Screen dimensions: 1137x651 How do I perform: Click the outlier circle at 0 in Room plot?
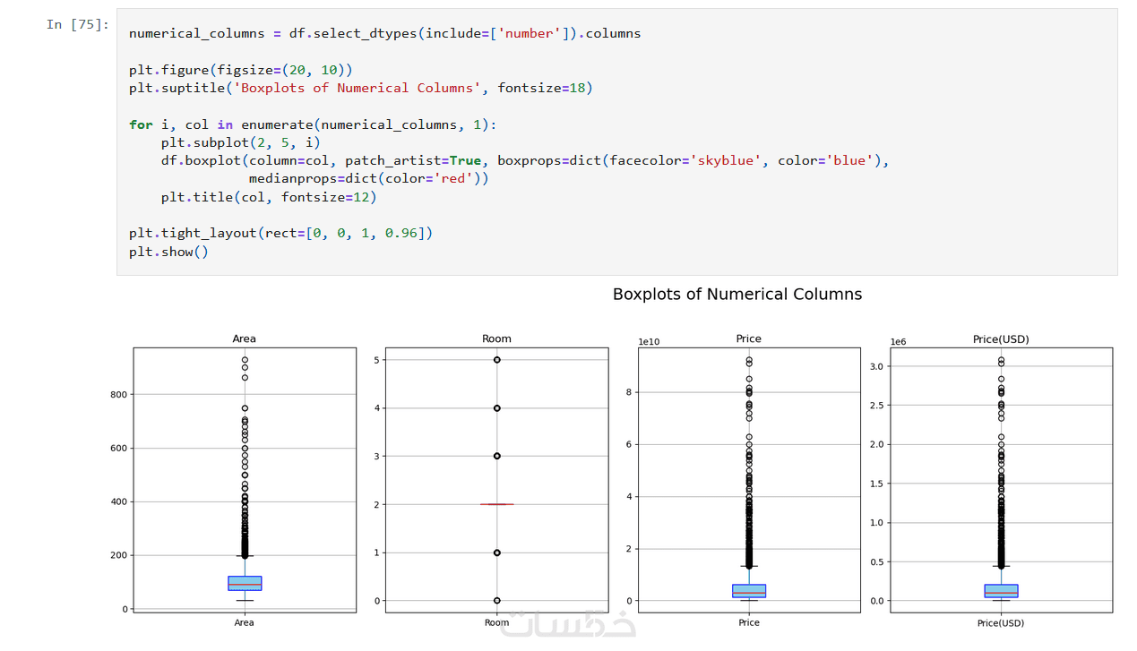(x=496, y=601)
